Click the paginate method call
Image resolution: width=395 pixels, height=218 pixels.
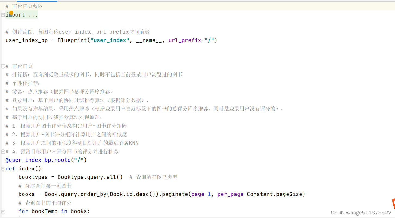tap(175, 194)
